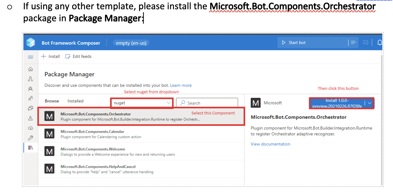Viewport: 393px width, 193px height.
Task: Open the notifications bell in the top bar
Action: pyautogui.click(x=380, y=42)
